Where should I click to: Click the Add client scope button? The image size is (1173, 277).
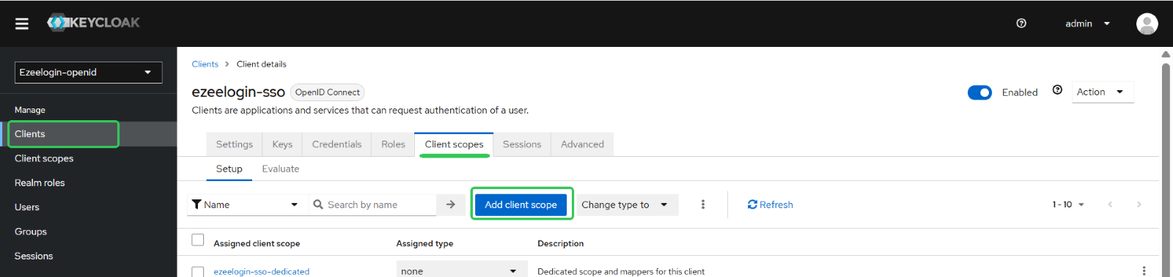(x=521, y=204)
